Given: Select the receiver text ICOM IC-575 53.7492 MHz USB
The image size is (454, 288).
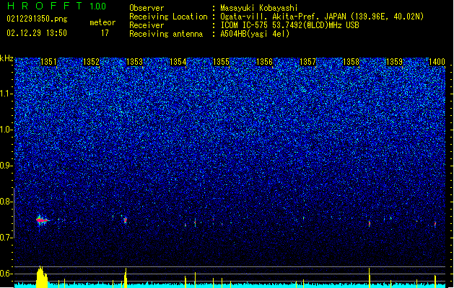Looking at the screenshot, I should 289,25.
